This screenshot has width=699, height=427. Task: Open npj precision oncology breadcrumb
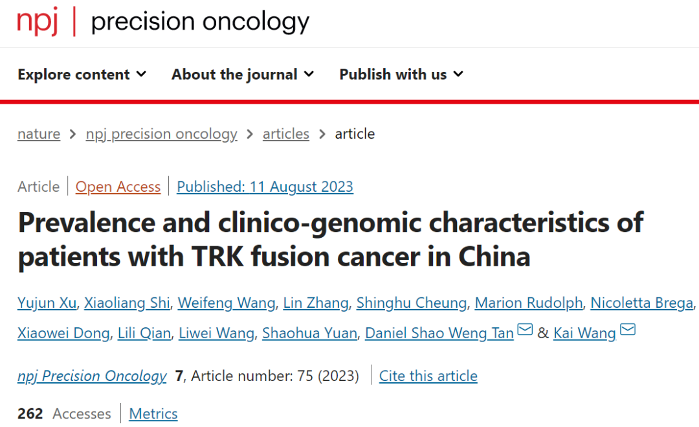click(161, 134)
